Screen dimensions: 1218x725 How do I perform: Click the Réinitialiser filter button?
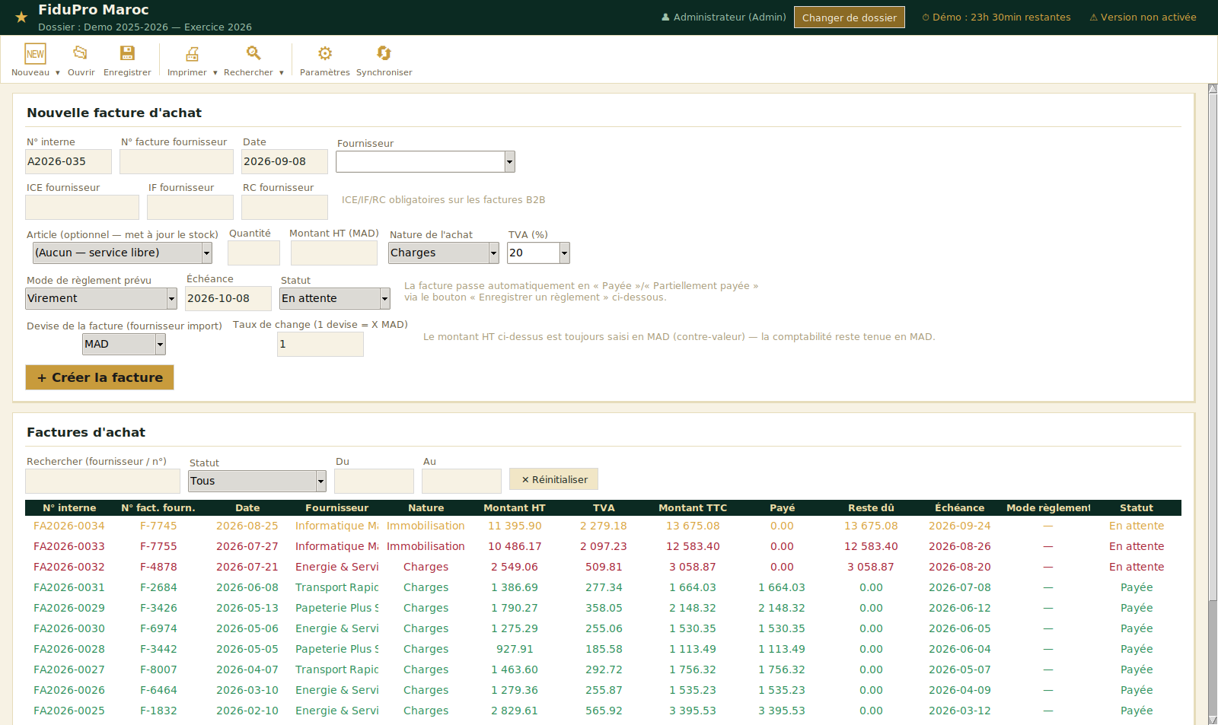(x=554, y=479)
